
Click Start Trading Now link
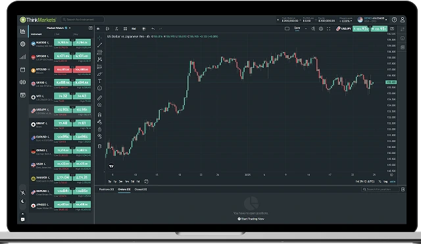(x=251, y=219)
